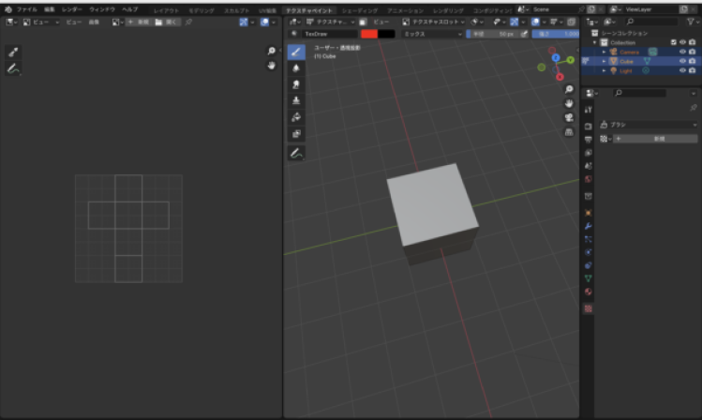Hide the Camera object in outliner
This screenshot has width=702, height=420.
coord(681,52)
